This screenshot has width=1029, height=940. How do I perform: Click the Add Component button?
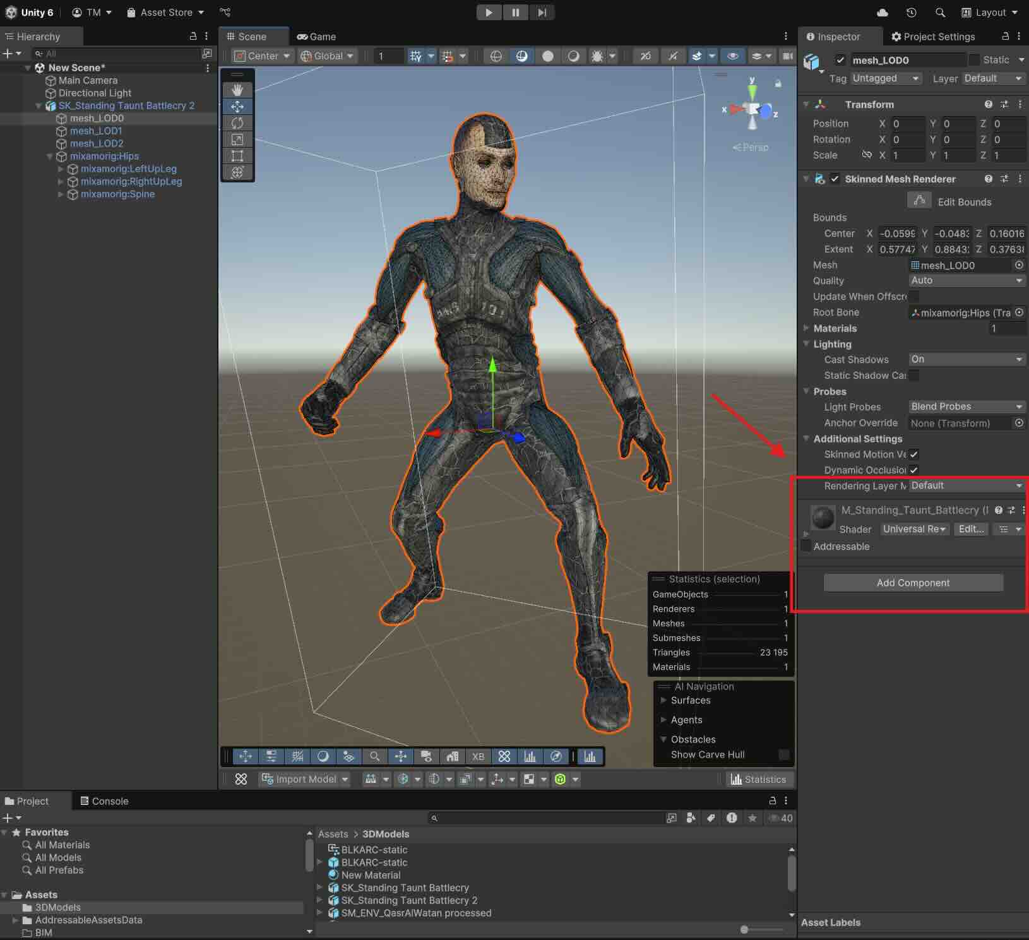[x=913, y=583]
